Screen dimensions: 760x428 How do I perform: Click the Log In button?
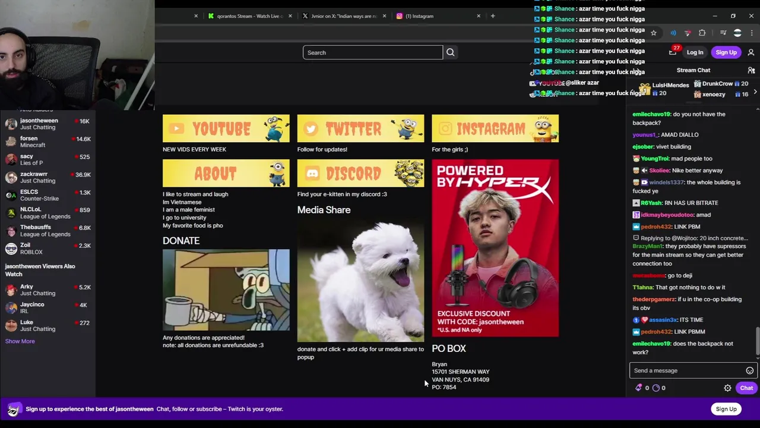(x=695, y=52)
